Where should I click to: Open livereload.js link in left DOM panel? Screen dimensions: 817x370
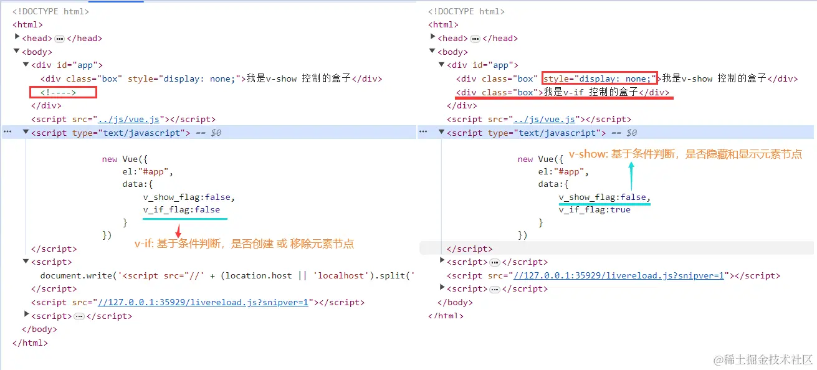click(203, 302)
